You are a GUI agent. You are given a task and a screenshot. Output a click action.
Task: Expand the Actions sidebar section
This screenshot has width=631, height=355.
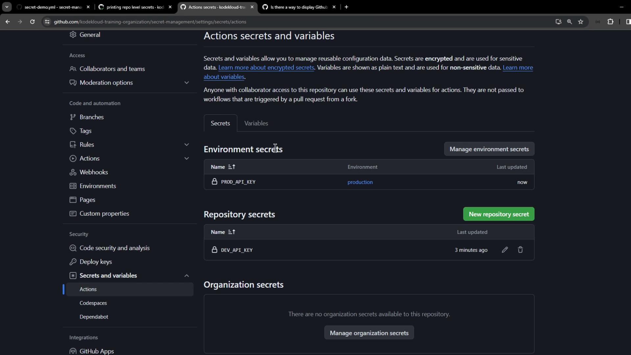click(186, 158)
